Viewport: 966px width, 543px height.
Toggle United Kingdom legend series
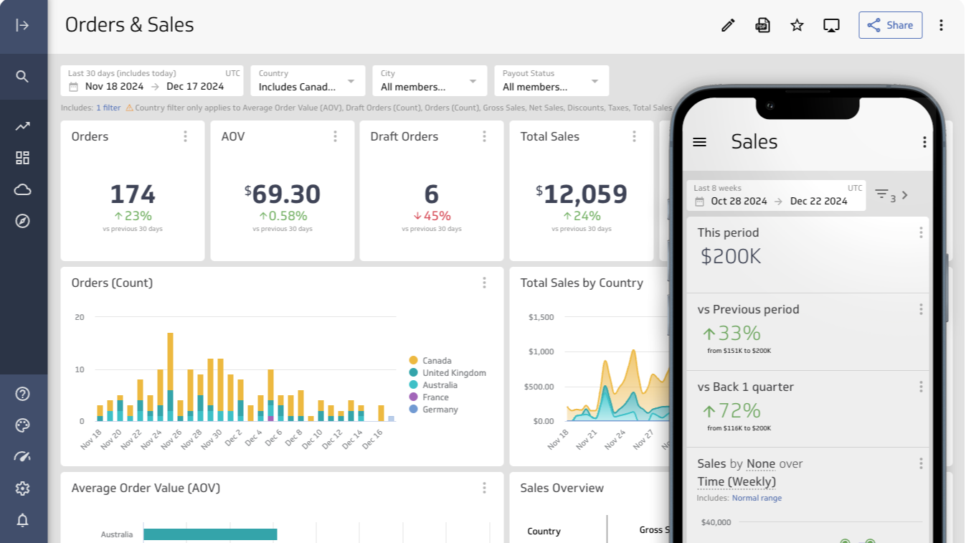click(x=453, y=373)
